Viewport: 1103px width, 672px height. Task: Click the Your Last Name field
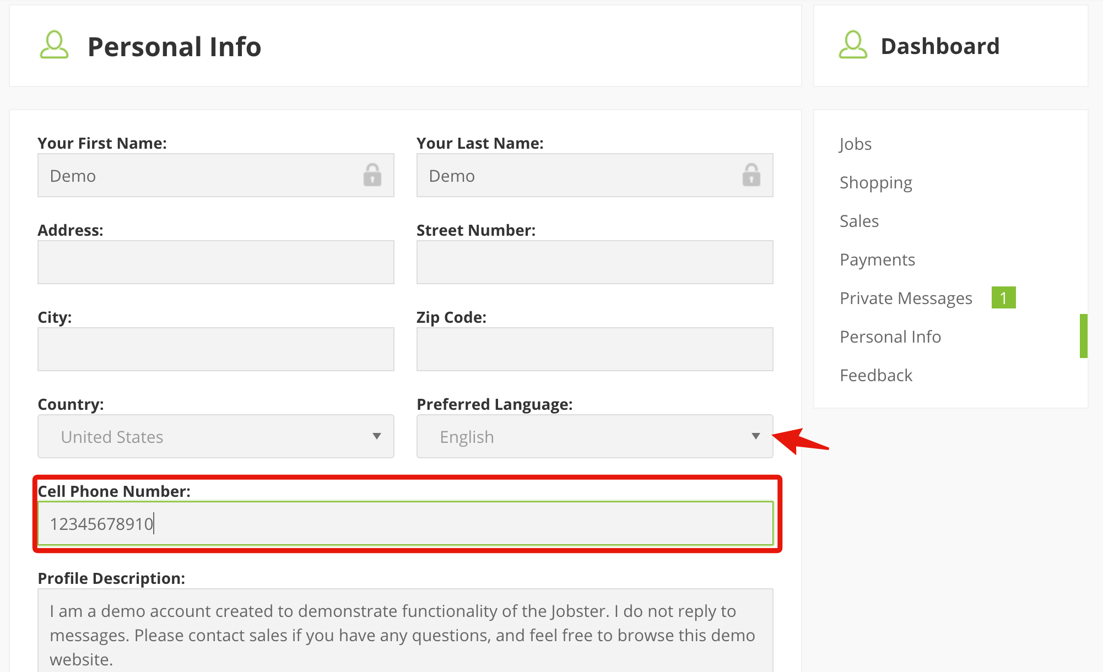pyautogui.click(x=595, y=175)
